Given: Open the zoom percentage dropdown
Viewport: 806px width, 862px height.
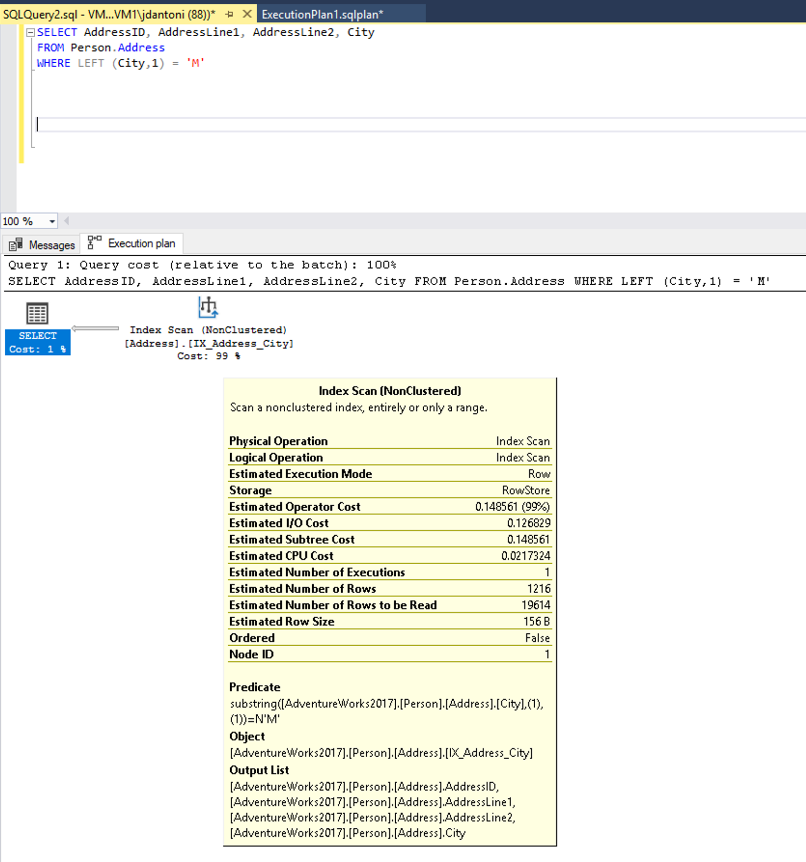Looking at the screenshot, I should click(x=52, y=221).
